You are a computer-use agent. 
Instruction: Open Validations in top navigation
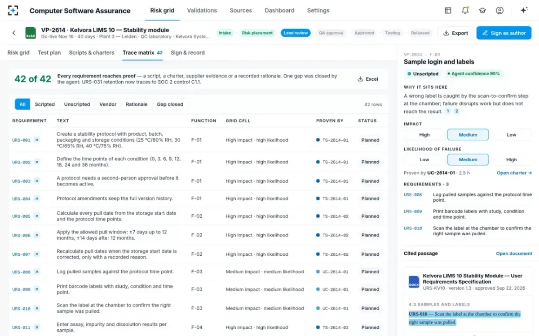click(x=202, y=10)
